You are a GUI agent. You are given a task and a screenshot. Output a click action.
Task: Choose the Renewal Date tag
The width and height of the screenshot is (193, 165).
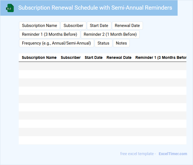127,26
